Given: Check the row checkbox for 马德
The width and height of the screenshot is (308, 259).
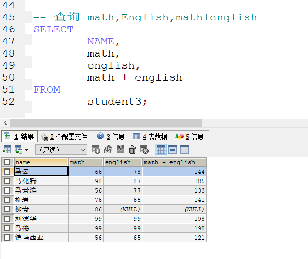Looking at the screenshot, I should pyautogui.click(x=7, y=228).
